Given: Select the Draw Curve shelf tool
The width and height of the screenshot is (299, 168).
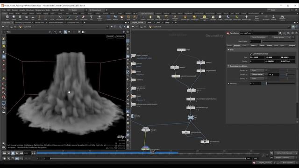Looking at the screenshot, I should [x=69, y=18].
